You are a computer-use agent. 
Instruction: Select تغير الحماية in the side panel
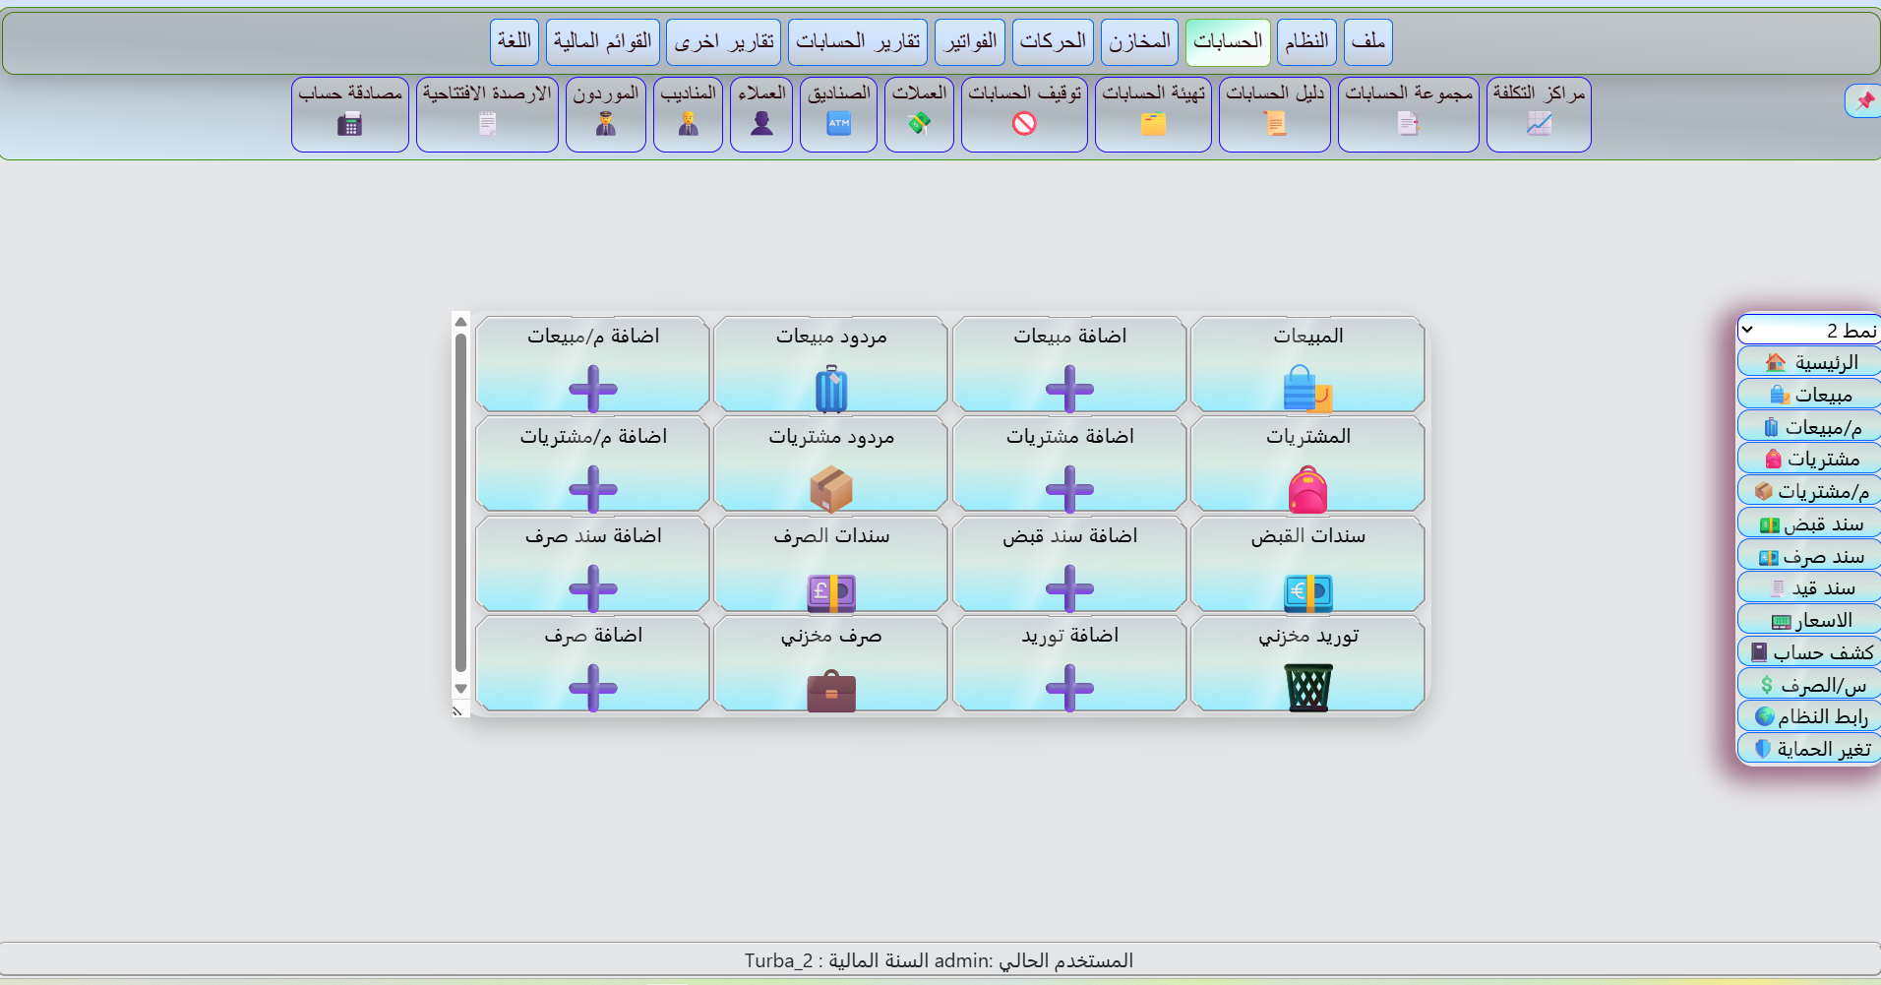click(x=1809, y=749)
